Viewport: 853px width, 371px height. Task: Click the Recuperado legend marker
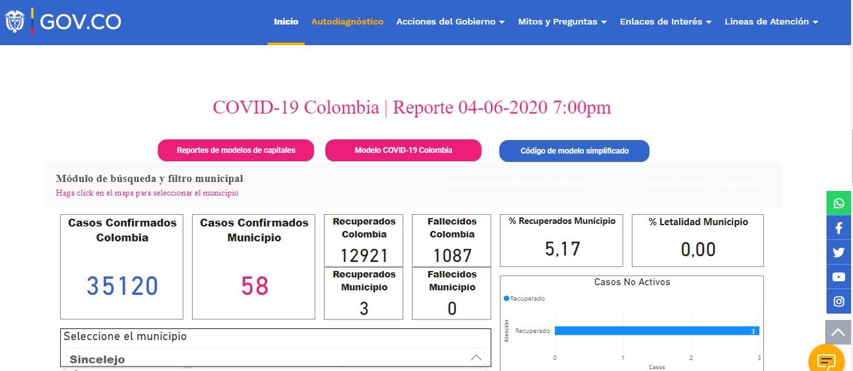(x=506, y=299)
